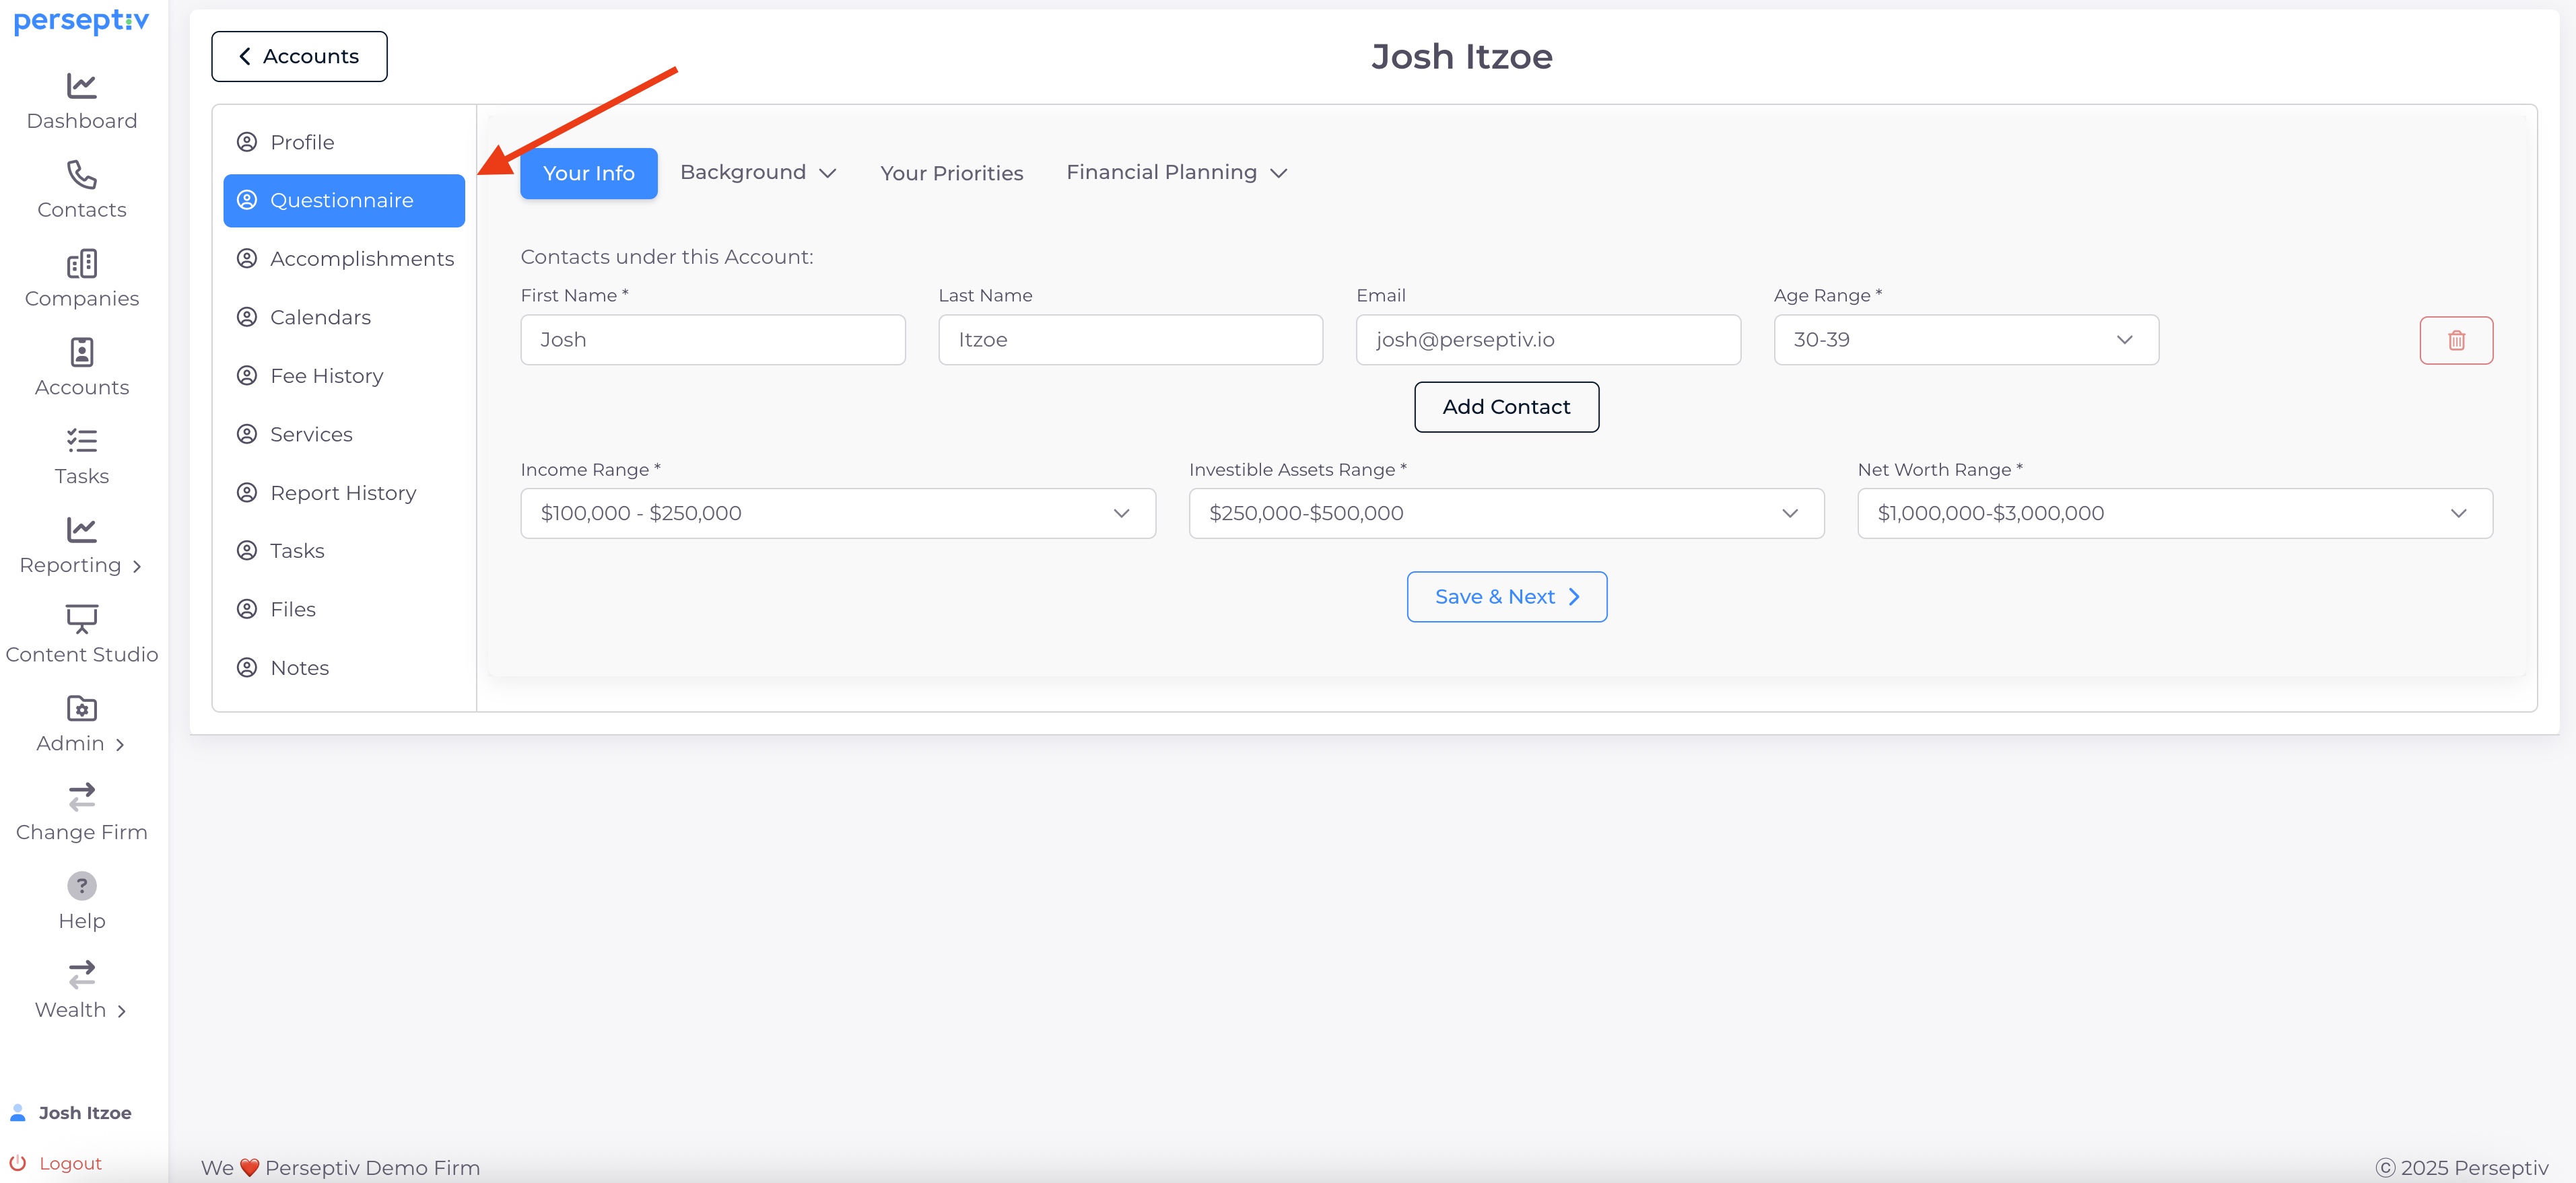
Task: Open Content Studio presentation icon
Action: (x=81, y=618)
